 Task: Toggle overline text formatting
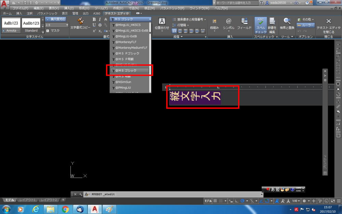point(100,25)
